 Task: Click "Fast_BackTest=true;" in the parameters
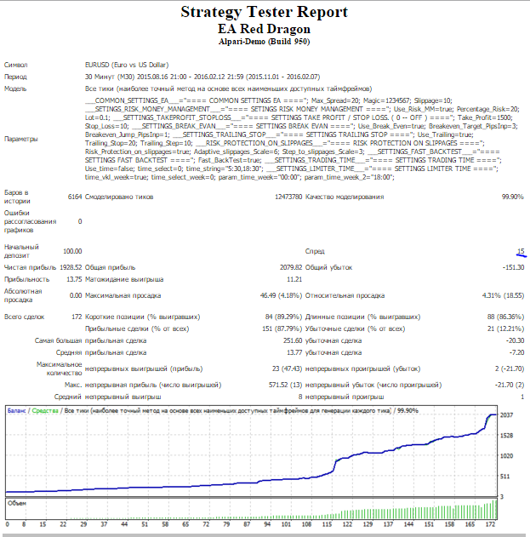pyautogui.click(x=230, y=160)
